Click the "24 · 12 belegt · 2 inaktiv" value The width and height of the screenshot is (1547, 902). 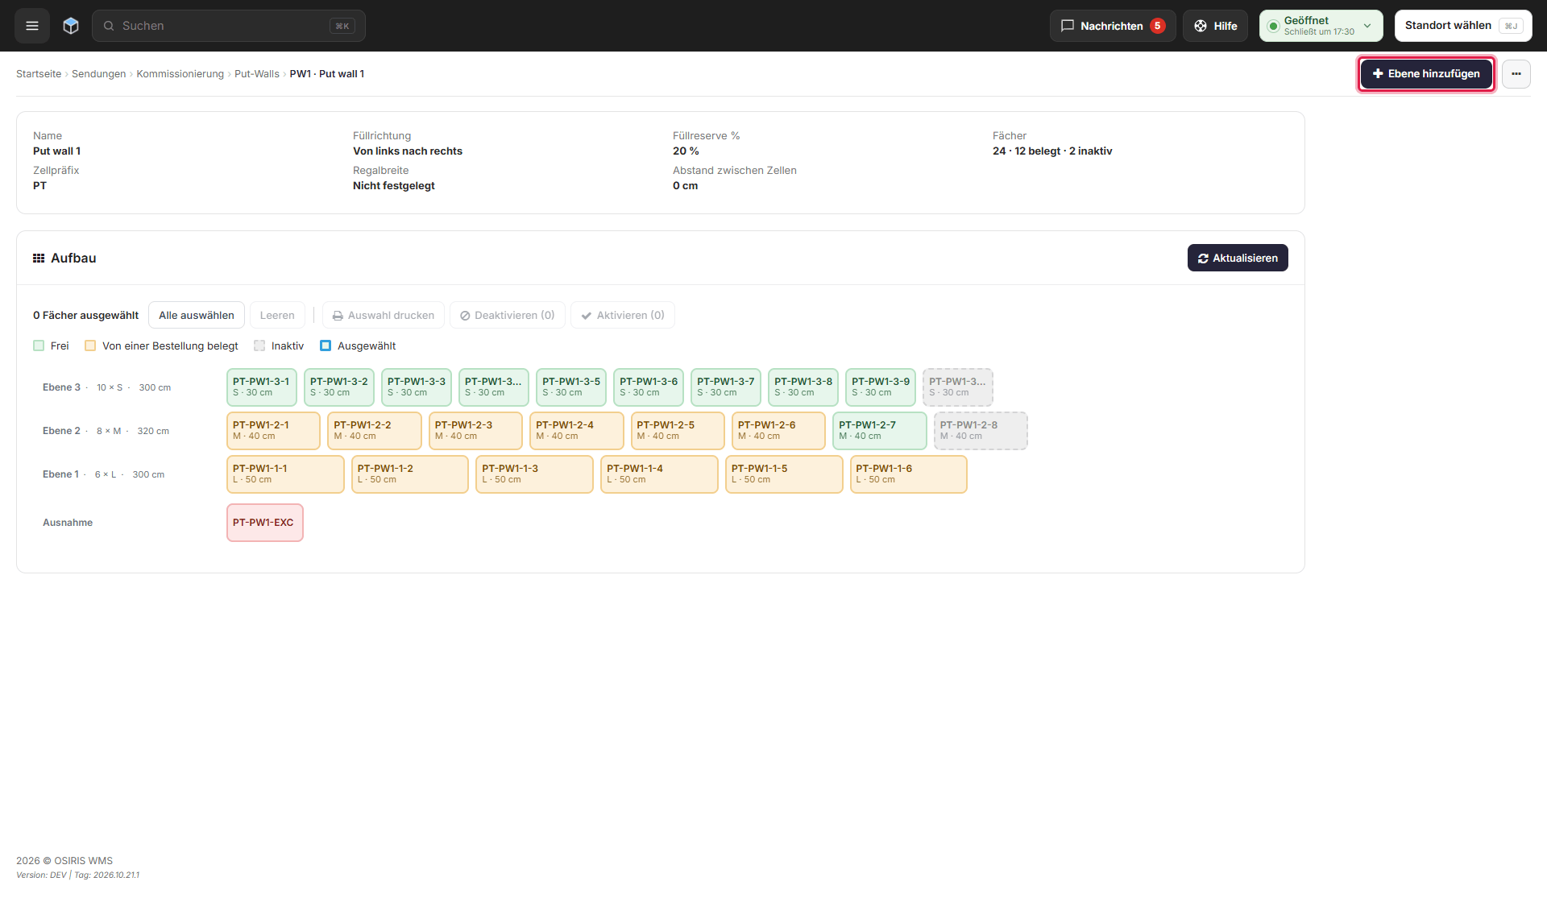[1052, 151]
